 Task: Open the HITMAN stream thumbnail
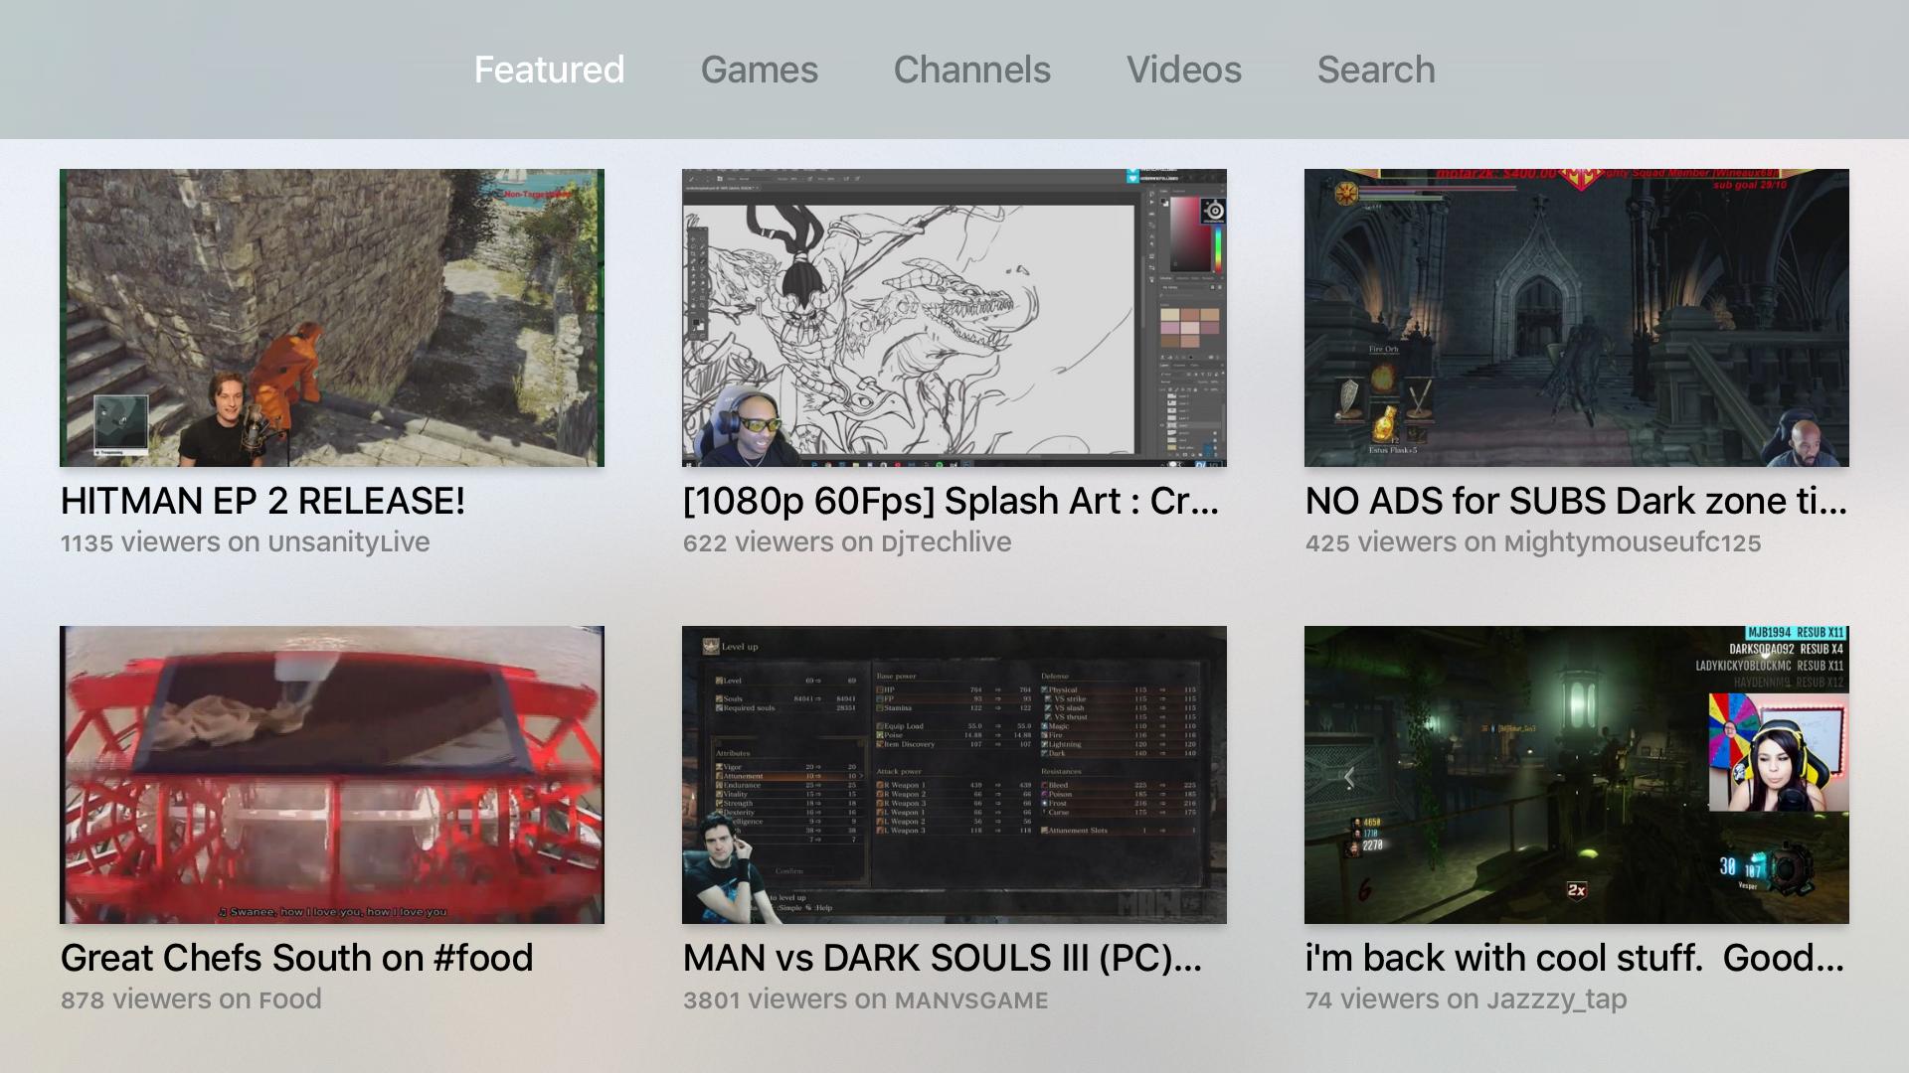(x=332, y=318)
